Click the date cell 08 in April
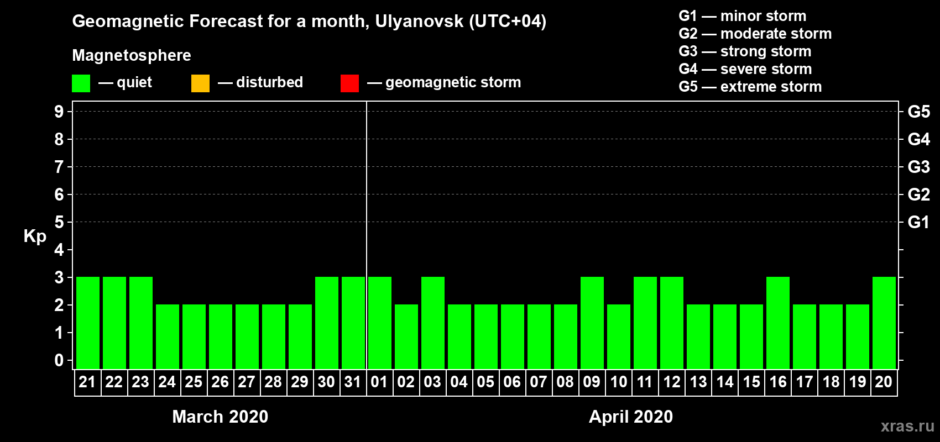This screenshot has width=940, height=442. pos(566,382)
